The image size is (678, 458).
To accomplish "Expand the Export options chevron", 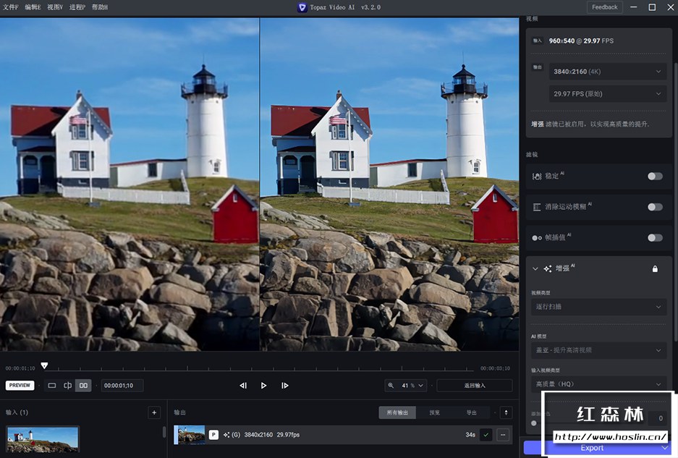I will coord(664,447).
